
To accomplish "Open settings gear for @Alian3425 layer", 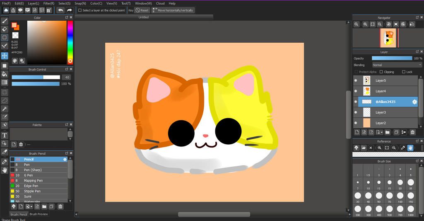I will click(x=414, y=102).
